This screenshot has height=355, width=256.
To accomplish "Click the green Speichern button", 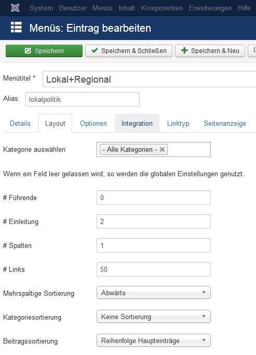I will click(44, 51).
